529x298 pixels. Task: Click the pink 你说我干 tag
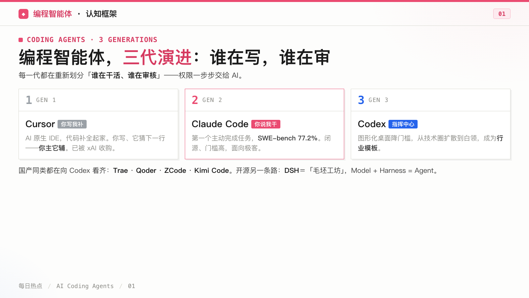click(266, 124)
